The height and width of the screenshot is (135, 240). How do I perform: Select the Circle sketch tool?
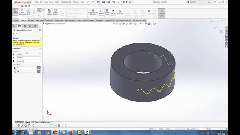pos(34,10)
